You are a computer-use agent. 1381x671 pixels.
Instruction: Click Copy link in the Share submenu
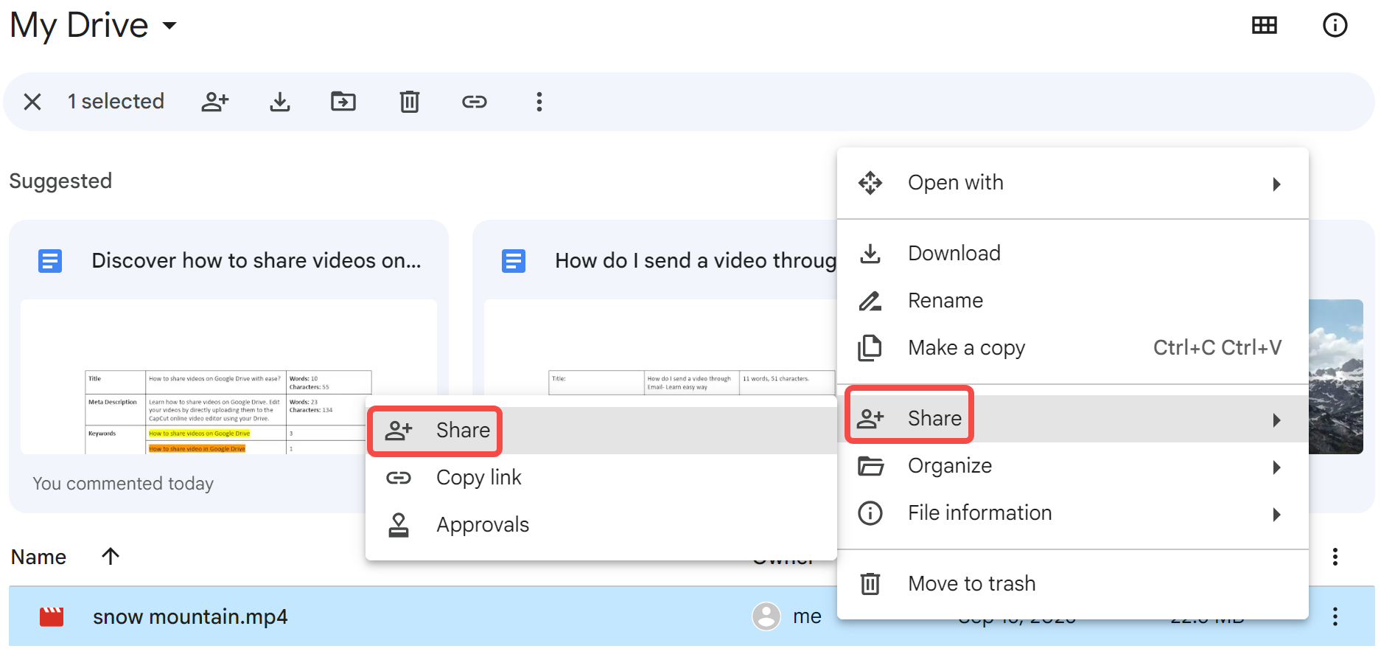(x=478, y=478)
